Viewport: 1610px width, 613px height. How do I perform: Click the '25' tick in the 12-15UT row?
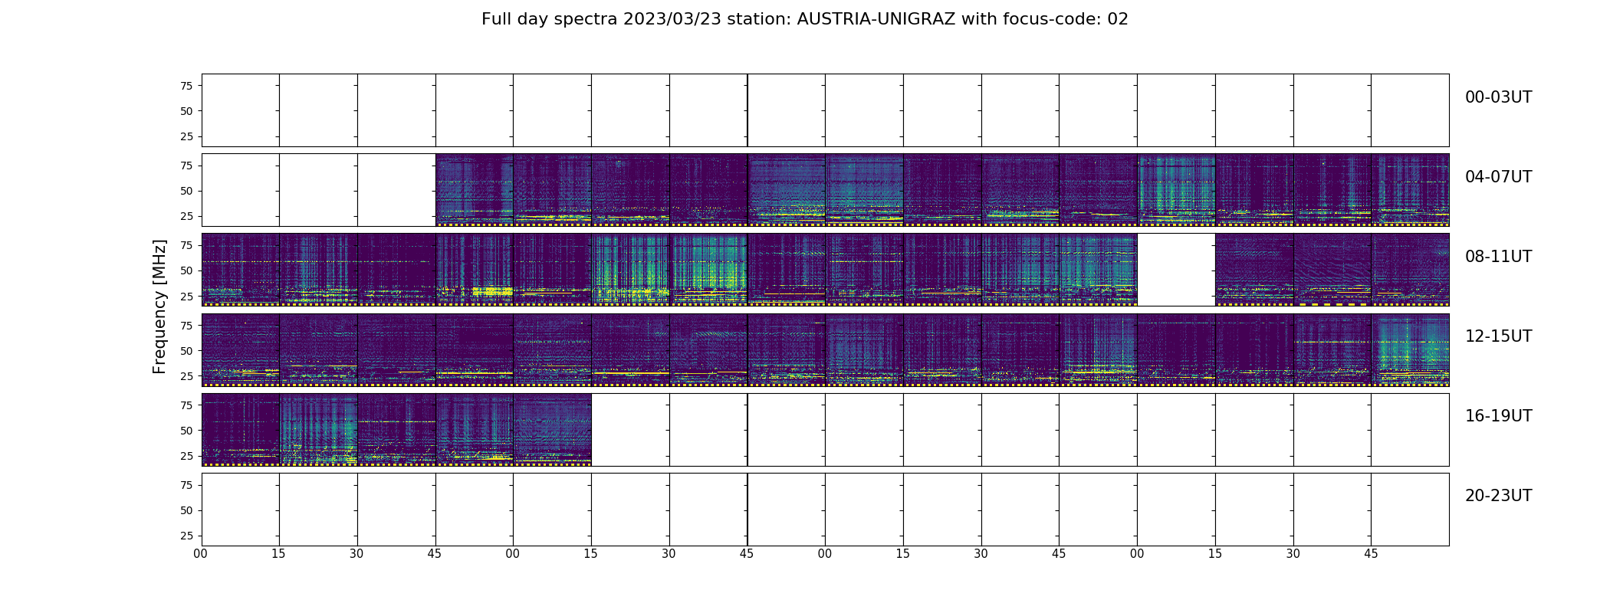pos(186,376)
